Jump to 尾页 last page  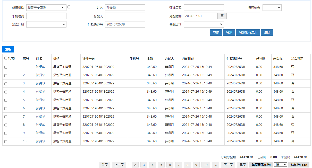coord(242,165)
